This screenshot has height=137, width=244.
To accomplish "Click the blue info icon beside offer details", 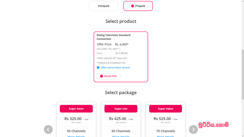I will coord(98,67).
